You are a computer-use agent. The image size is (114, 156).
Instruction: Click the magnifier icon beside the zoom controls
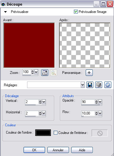point(54,73)
